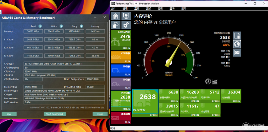
Task: Click the Motherboard MSI MPG Z890 field
Action: pyautogui.click(x=64, y=98)
